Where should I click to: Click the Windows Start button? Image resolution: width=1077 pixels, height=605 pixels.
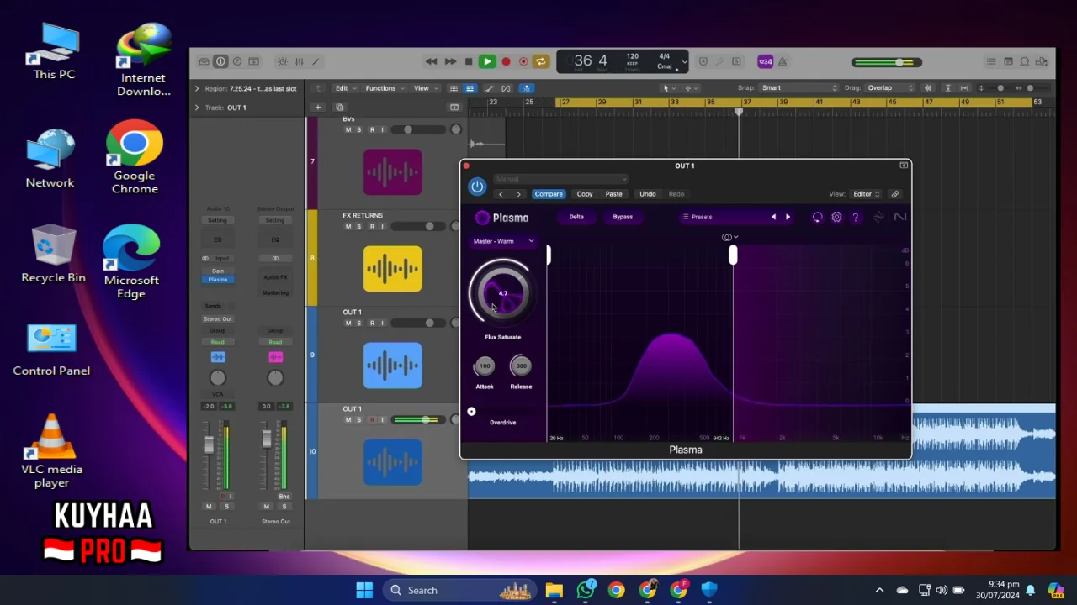[364, 590]
